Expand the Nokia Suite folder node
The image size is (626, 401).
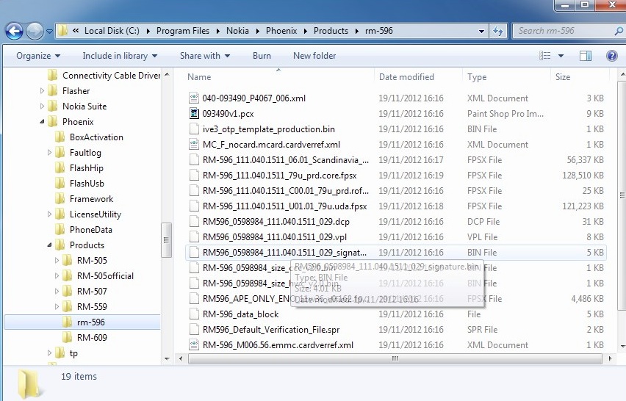pos(42,106)
